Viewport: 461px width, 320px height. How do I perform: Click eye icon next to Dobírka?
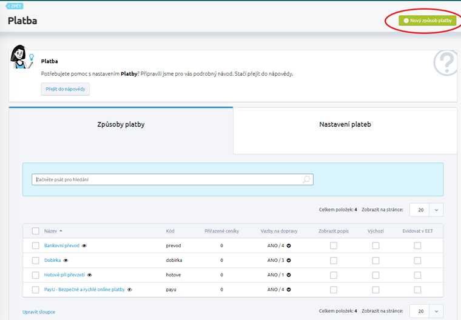click(x=66, y=261)
